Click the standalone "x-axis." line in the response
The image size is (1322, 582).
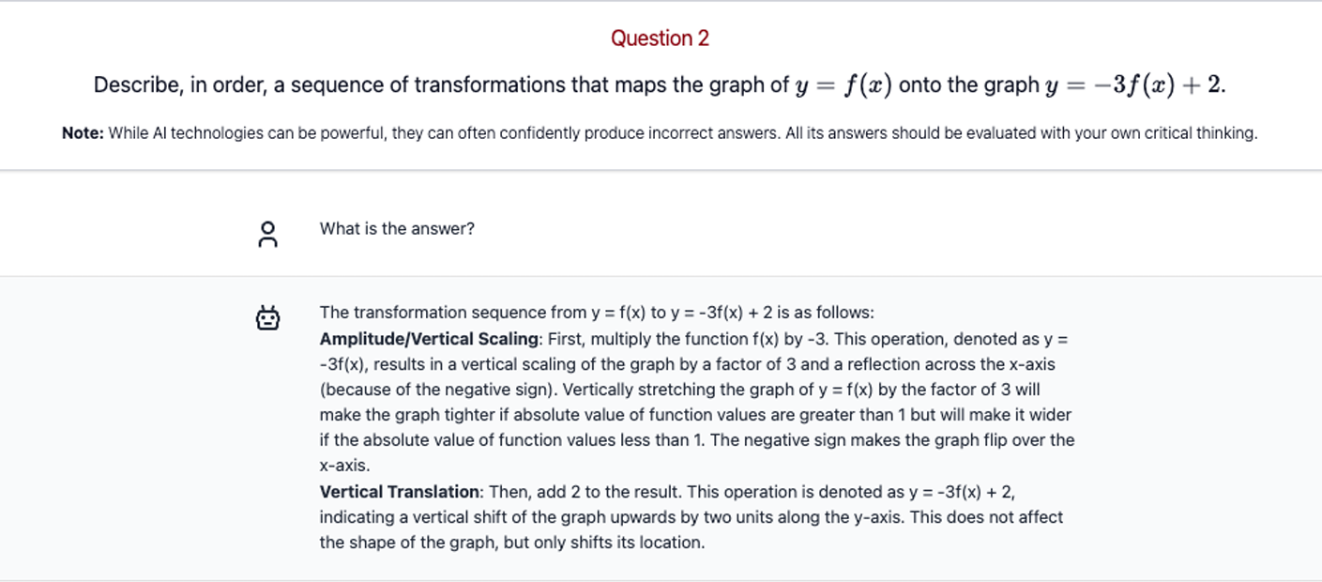[344, 466]
